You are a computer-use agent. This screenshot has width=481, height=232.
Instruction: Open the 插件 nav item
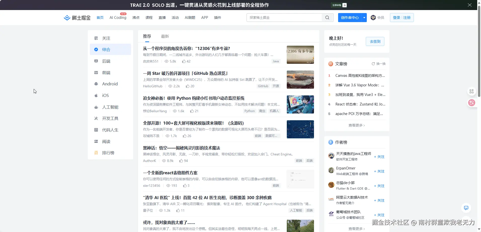pos(218,18)
